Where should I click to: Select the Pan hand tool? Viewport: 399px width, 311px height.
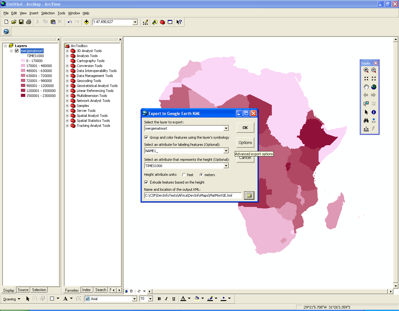tap(366, 87)
